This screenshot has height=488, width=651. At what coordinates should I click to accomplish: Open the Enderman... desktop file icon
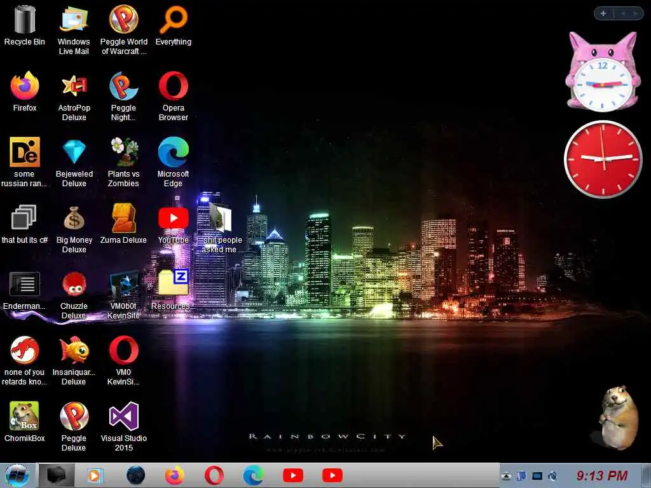coord(25,290)
